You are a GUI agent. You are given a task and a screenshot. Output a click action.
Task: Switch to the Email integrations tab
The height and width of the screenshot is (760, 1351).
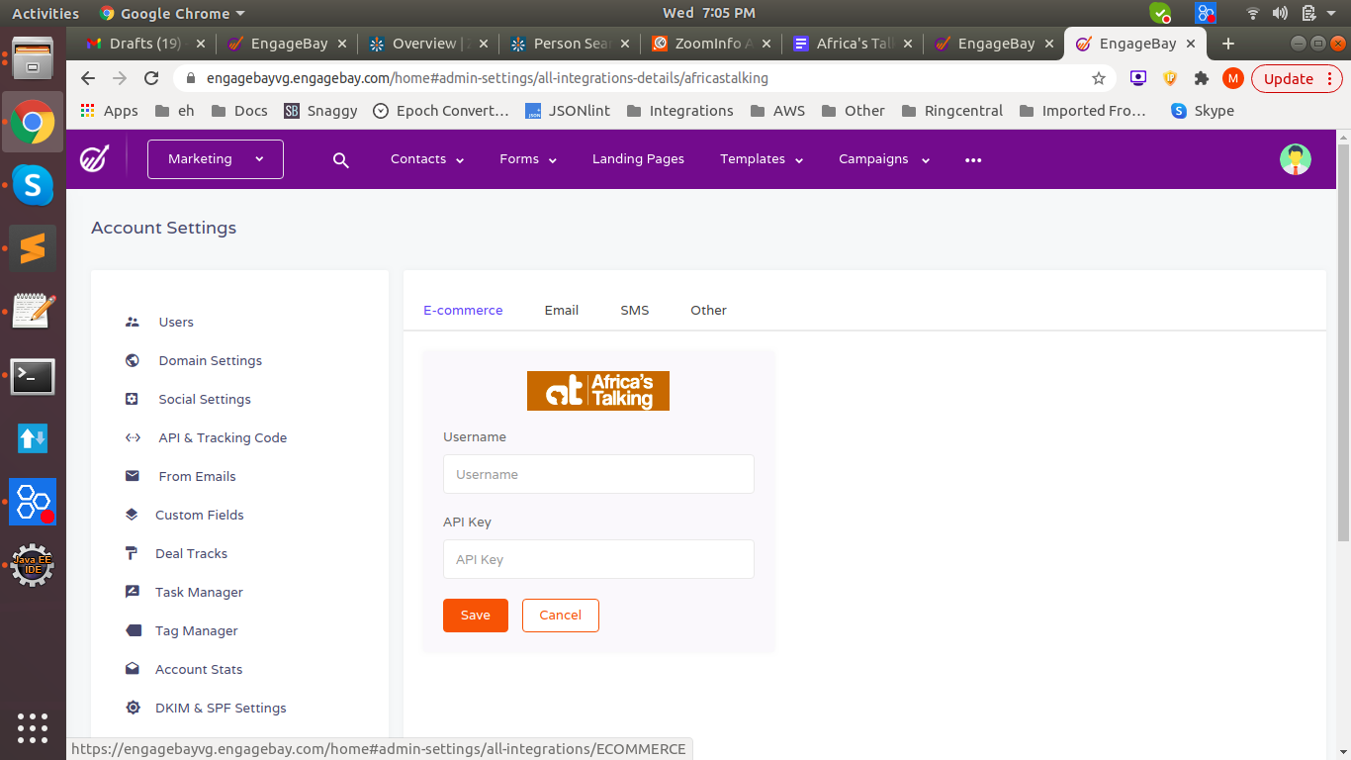click(562, 310)
